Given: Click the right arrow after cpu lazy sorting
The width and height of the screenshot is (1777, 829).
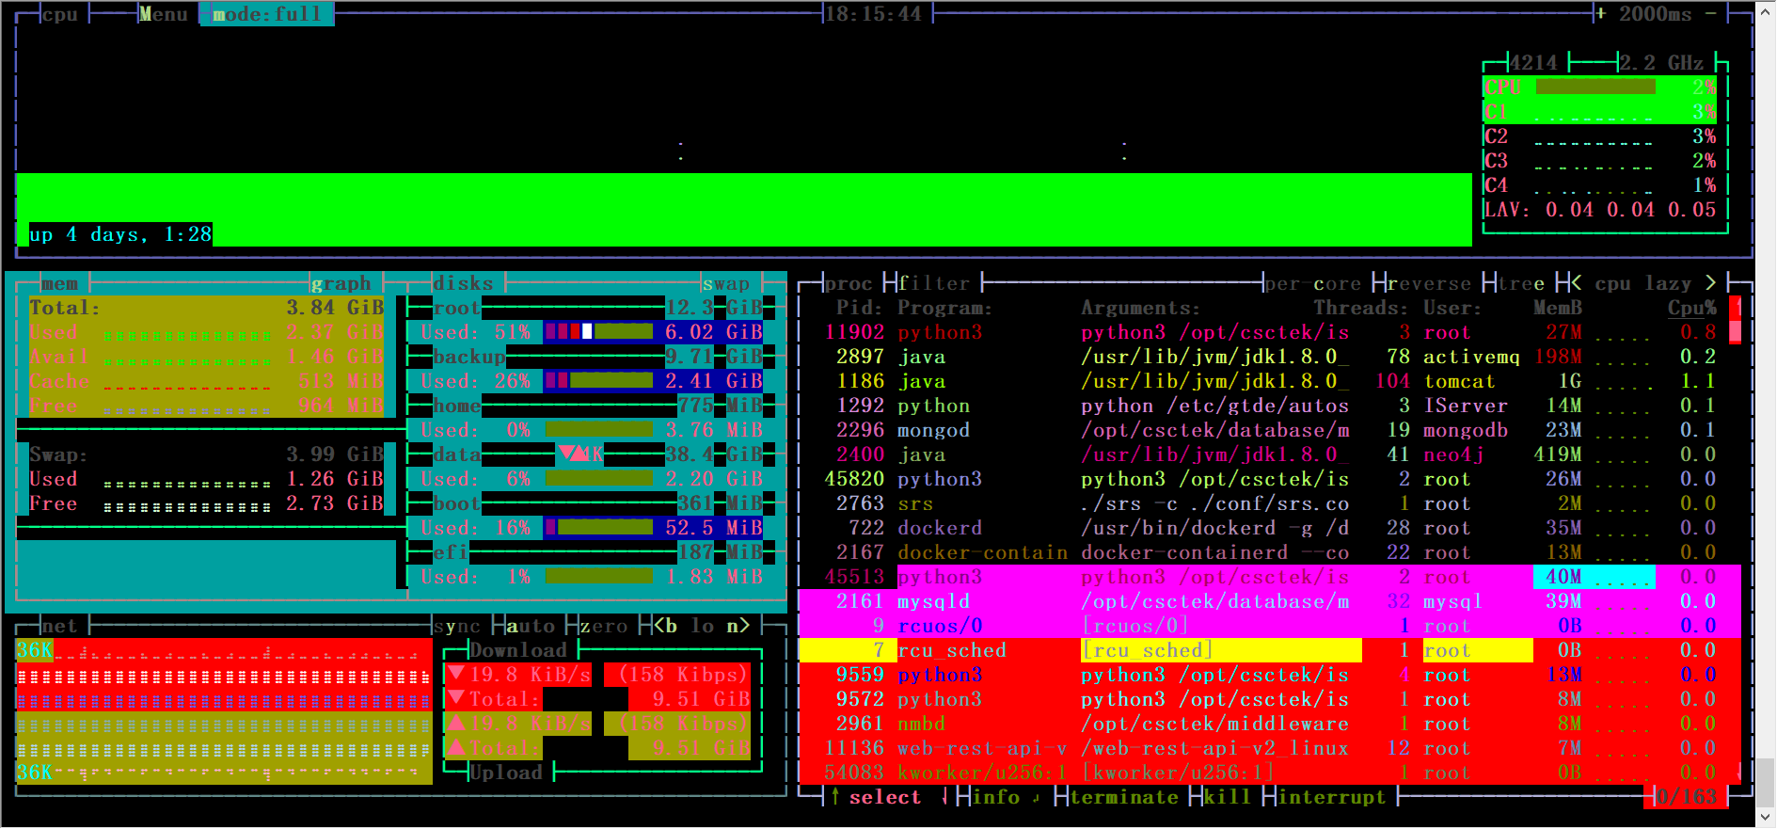Looking at the screenshot, I should coord(1710,283).
